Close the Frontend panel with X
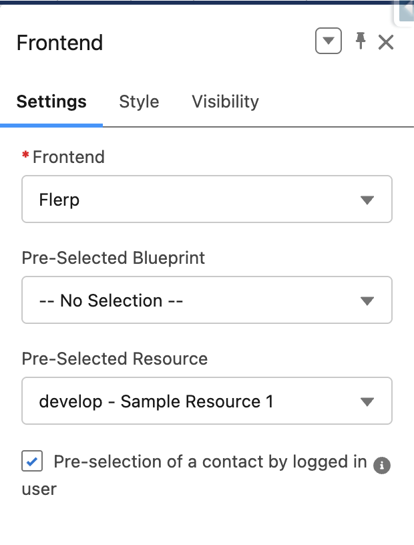Screen dimensions: 414x545 tap(386, 43)
